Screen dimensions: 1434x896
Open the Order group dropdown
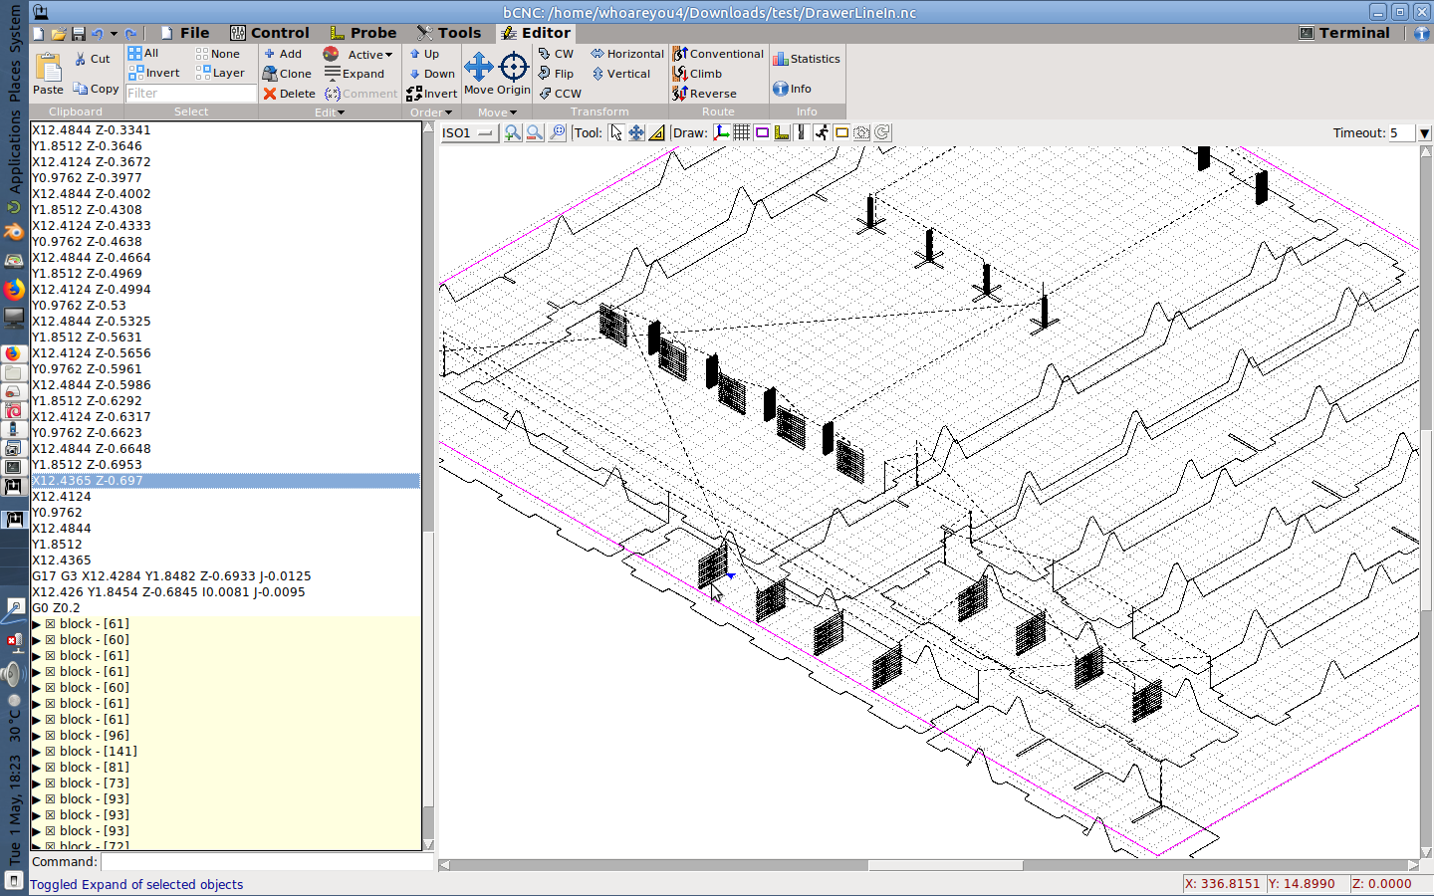point(431,112)
